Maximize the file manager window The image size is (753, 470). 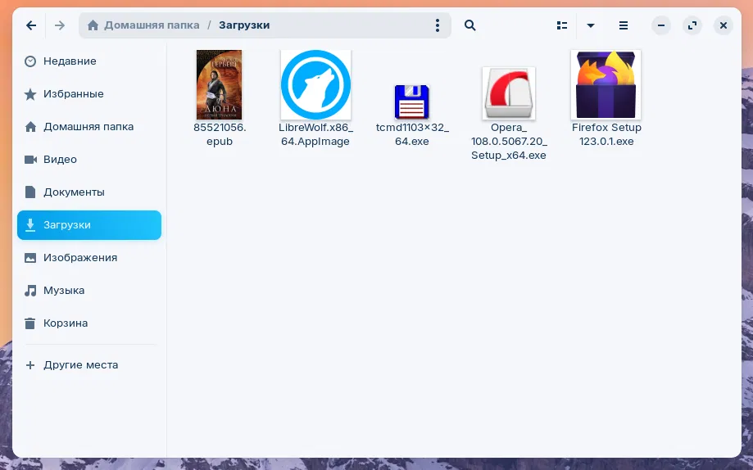click(692, 25)
